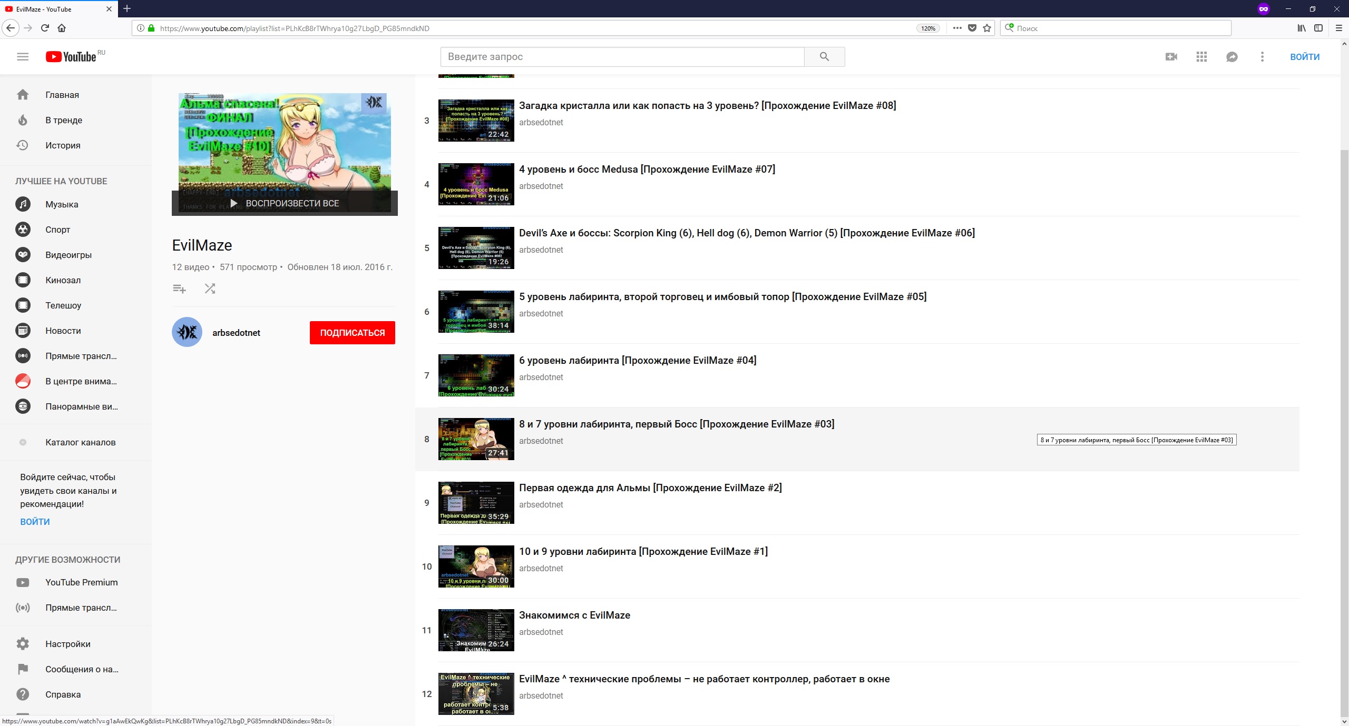
Task: Open arbsedotnet channel avatar
Action: (x=187, y=332)
